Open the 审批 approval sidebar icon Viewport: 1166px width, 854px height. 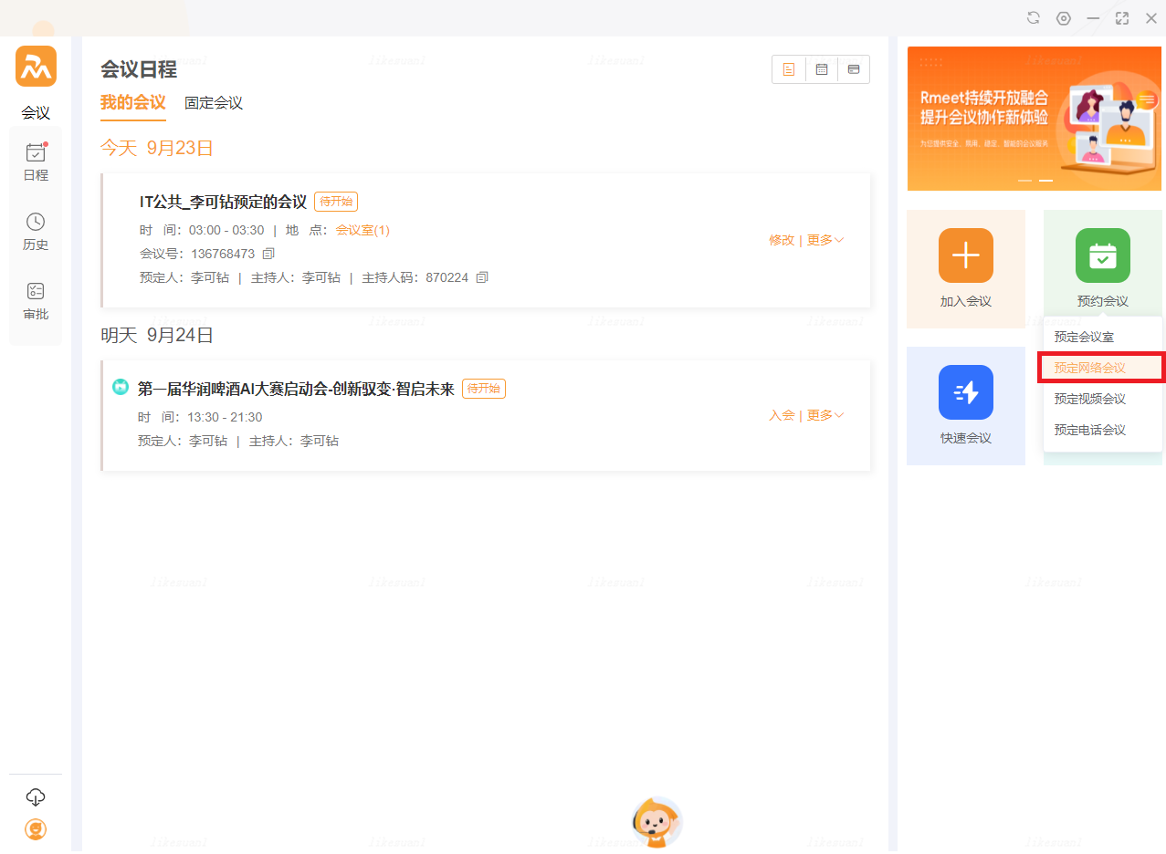click(x=36, y=300)
